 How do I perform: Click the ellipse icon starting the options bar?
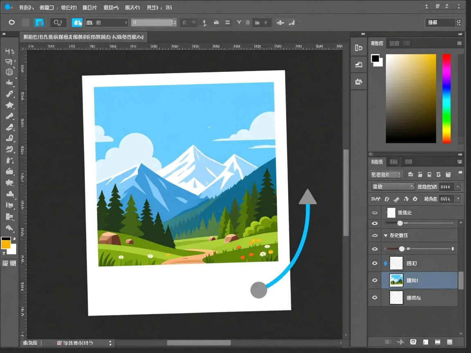[x=11, y=22]
